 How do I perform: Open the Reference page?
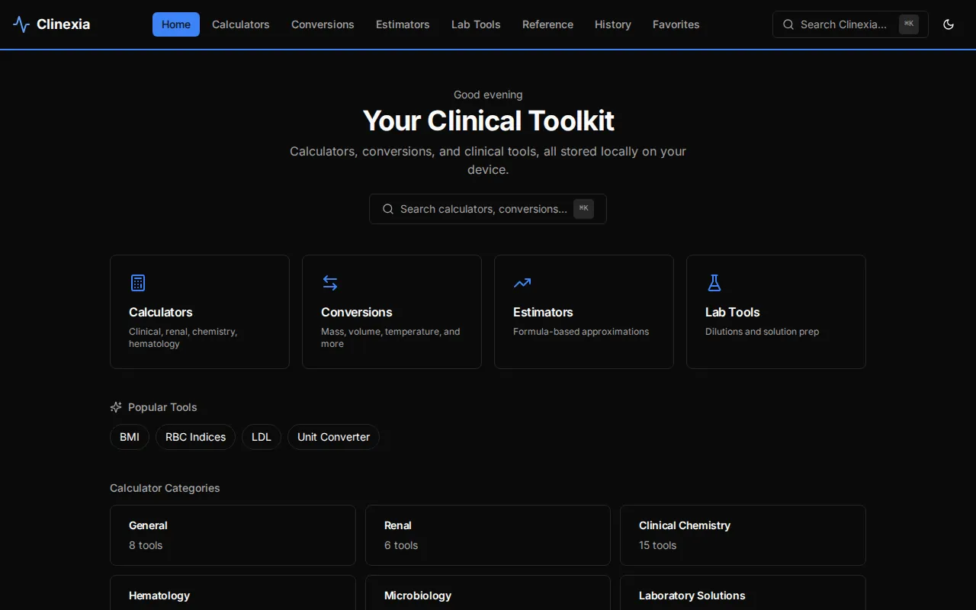click(547, 24)
